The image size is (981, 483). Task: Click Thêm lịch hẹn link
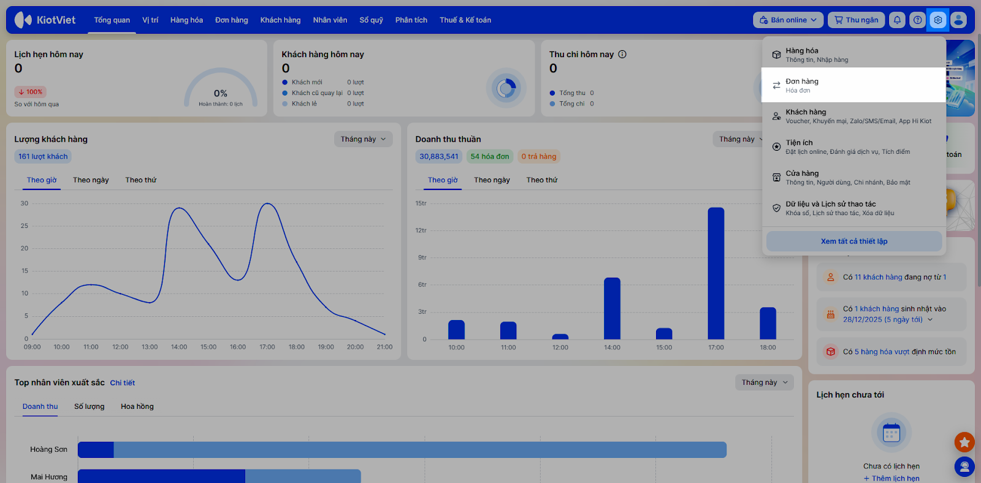click(x=891, y=479)
